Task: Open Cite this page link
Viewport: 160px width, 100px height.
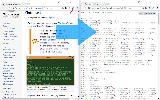Action: coord(8,84)
